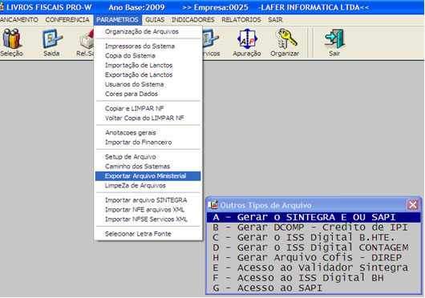The height and width of the screenshot is (298, 425).
Task: Open the RELATORIOS menu
Action: (x=241, y=20)
